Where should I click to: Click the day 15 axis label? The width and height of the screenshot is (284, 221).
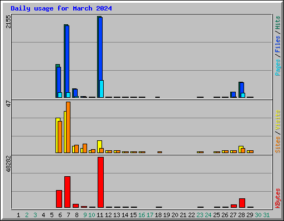pos(133,215)
